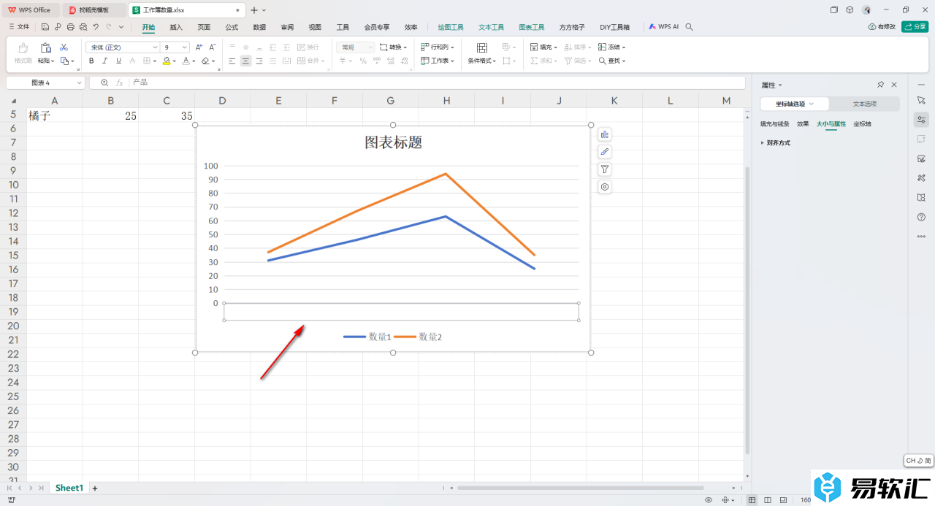The width and height of the screenshot is (935, 506).
Task: Click the Paste clipboard icon
Action: pyautogui.click(x=45, y=47)
